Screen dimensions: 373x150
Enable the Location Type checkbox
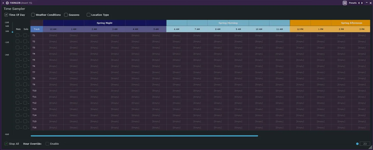89,15
